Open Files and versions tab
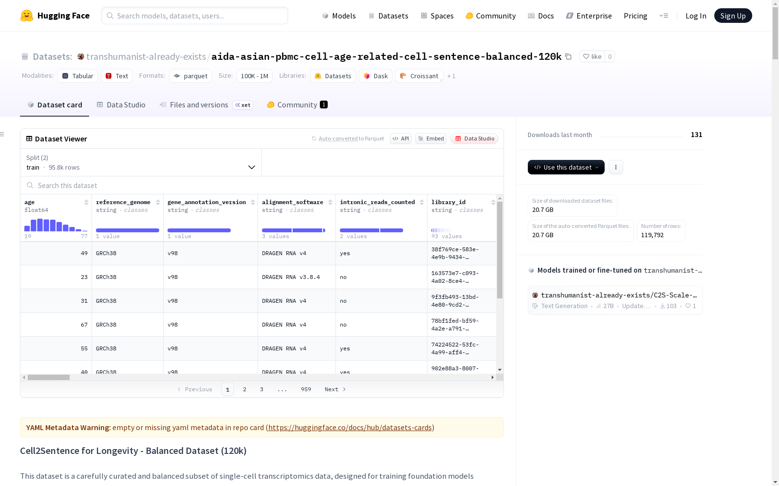The image size is (779, 486). click(x=206, y=105)
